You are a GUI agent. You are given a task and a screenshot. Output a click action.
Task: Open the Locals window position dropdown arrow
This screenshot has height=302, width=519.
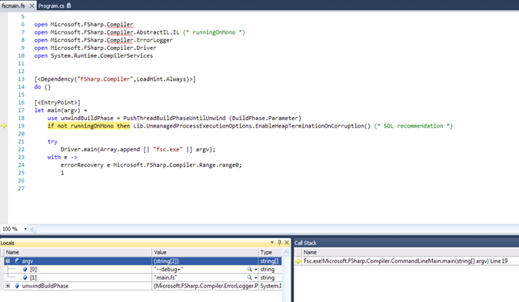272,243
